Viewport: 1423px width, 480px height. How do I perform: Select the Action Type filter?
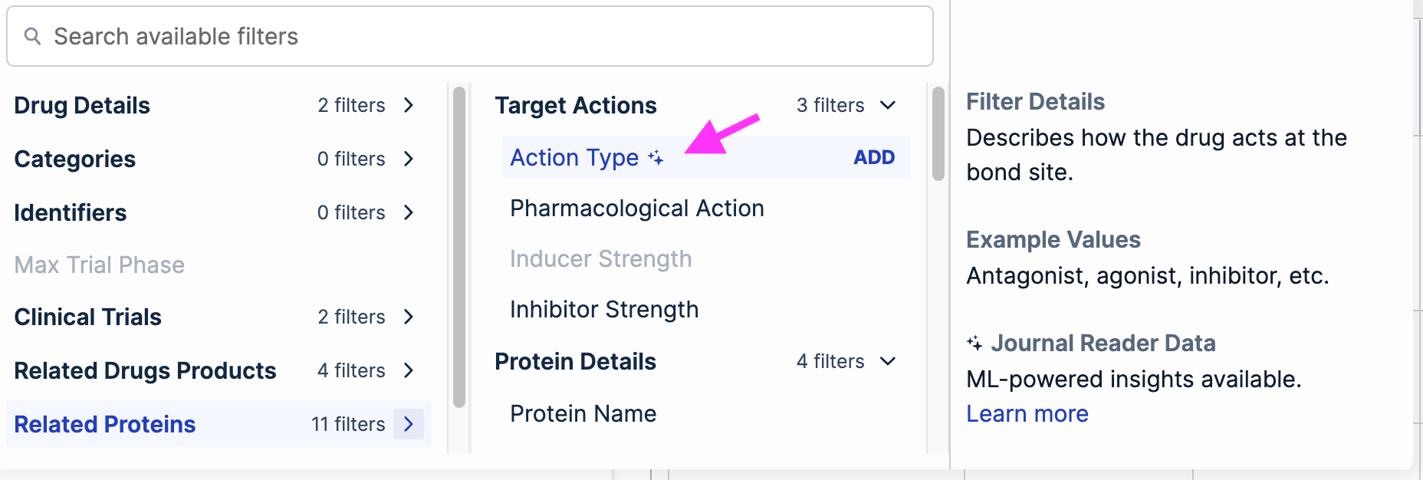point(574,157)
